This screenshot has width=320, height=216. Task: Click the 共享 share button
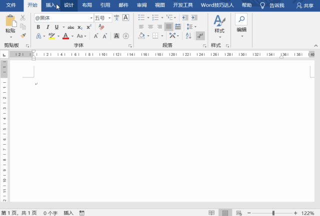click(305, 5)
